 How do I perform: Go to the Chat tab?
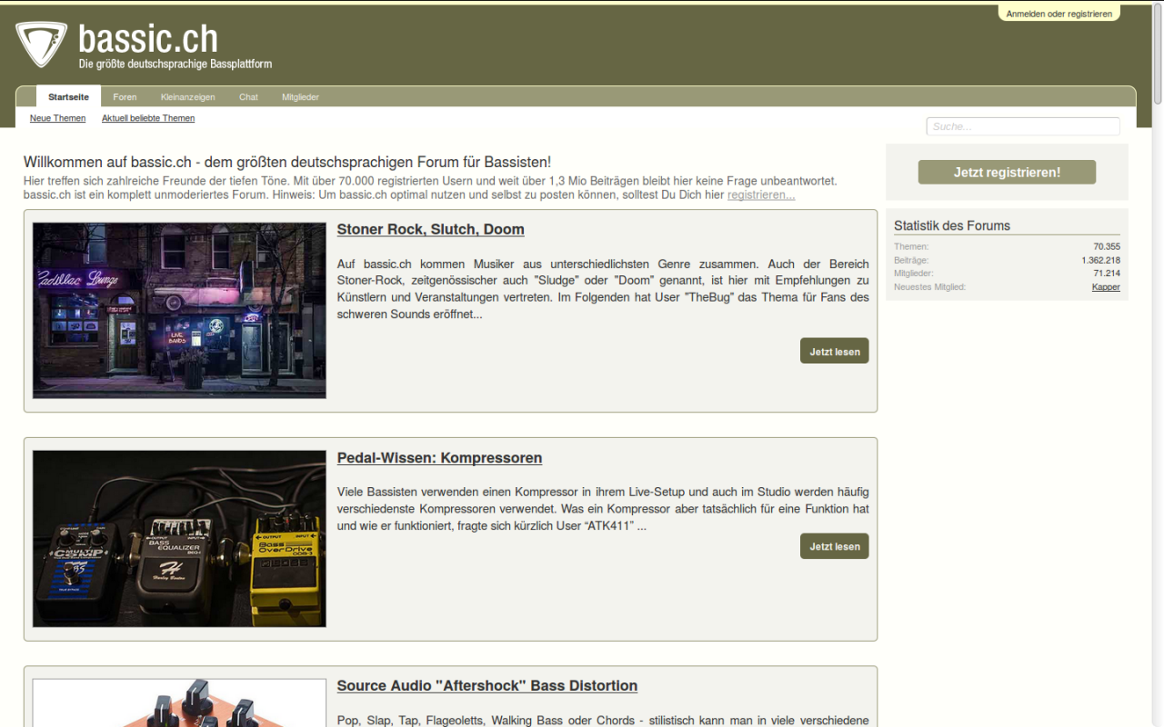coord(248,97)
